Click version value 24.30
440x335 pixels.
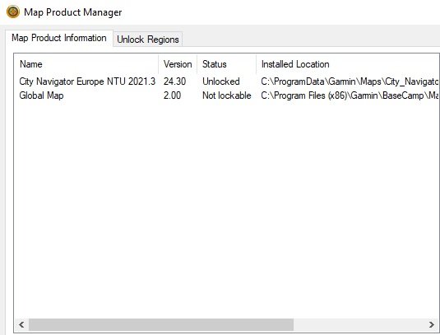(x=174, y=81)
